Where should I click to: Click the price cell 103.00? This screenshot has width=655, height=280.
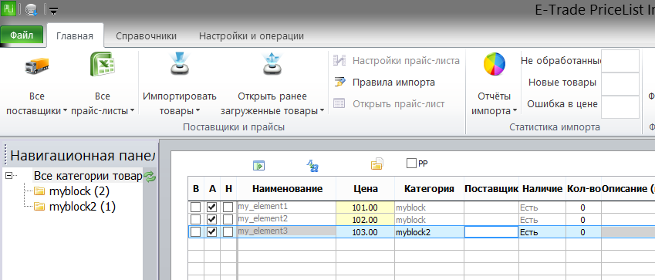365,232
